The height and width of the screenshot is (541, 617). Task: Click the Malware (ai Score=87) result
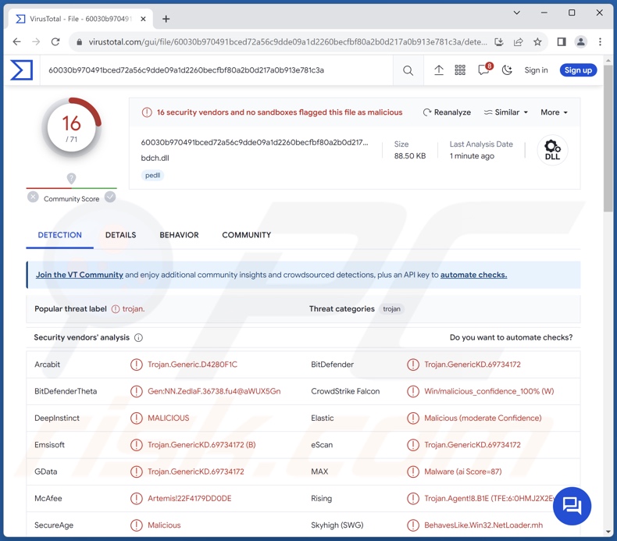tap(462, 472)
